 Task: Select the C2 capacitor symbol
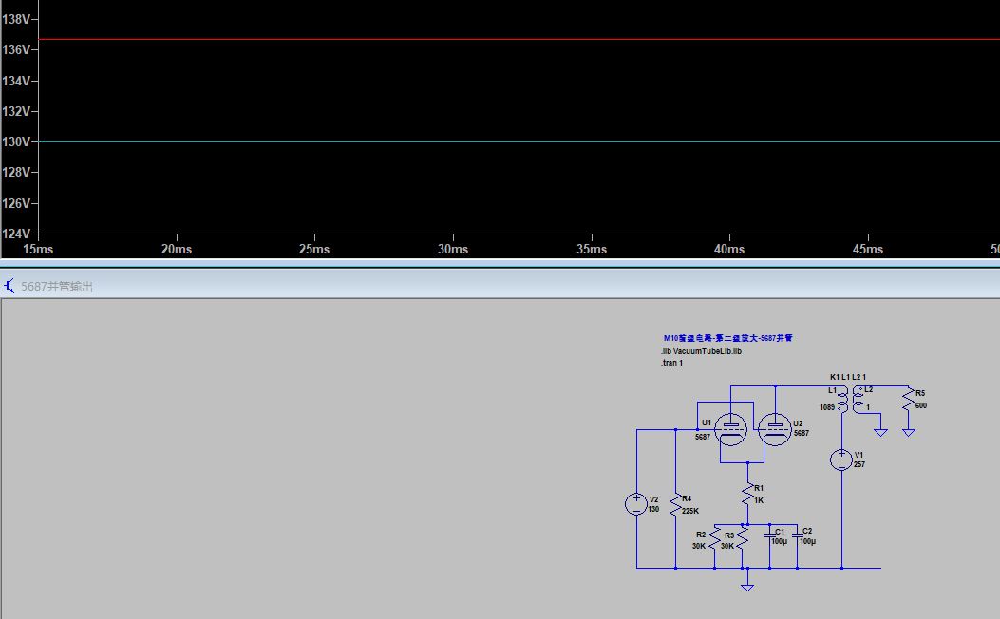(x=797, y=535)
